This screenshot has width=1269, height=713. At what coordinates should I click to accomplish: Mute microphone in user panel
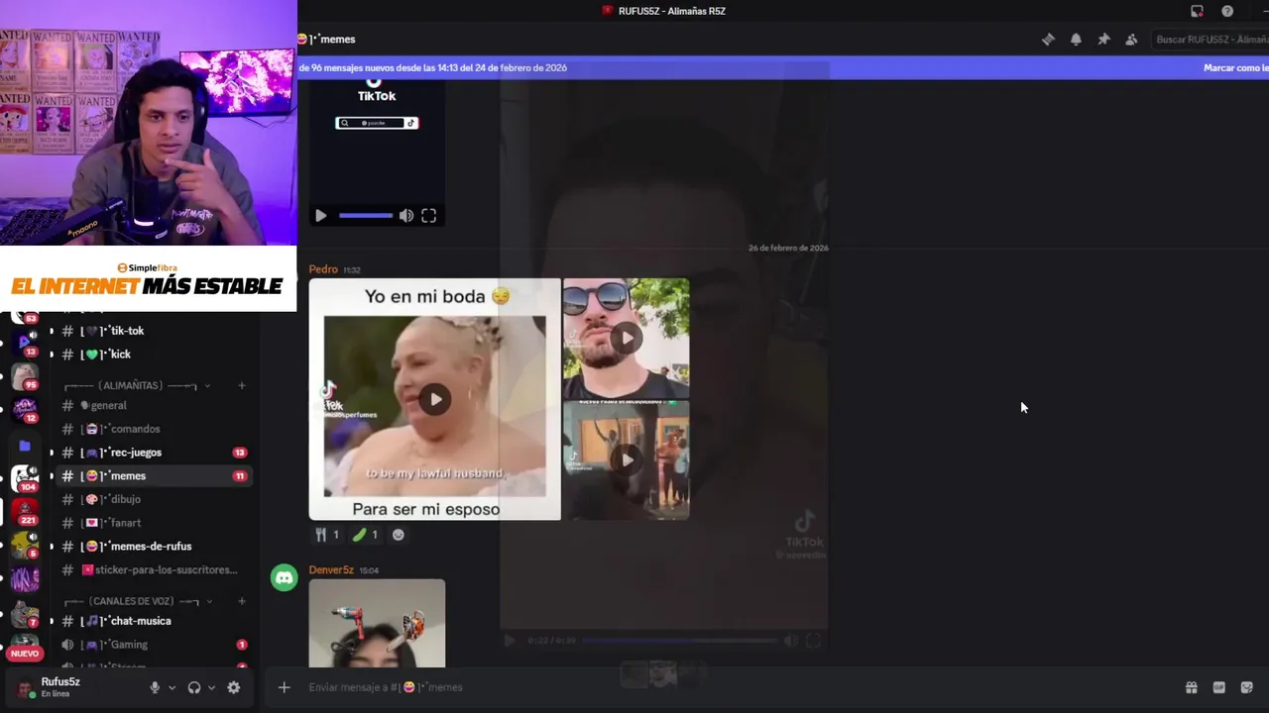click(155, 687)
